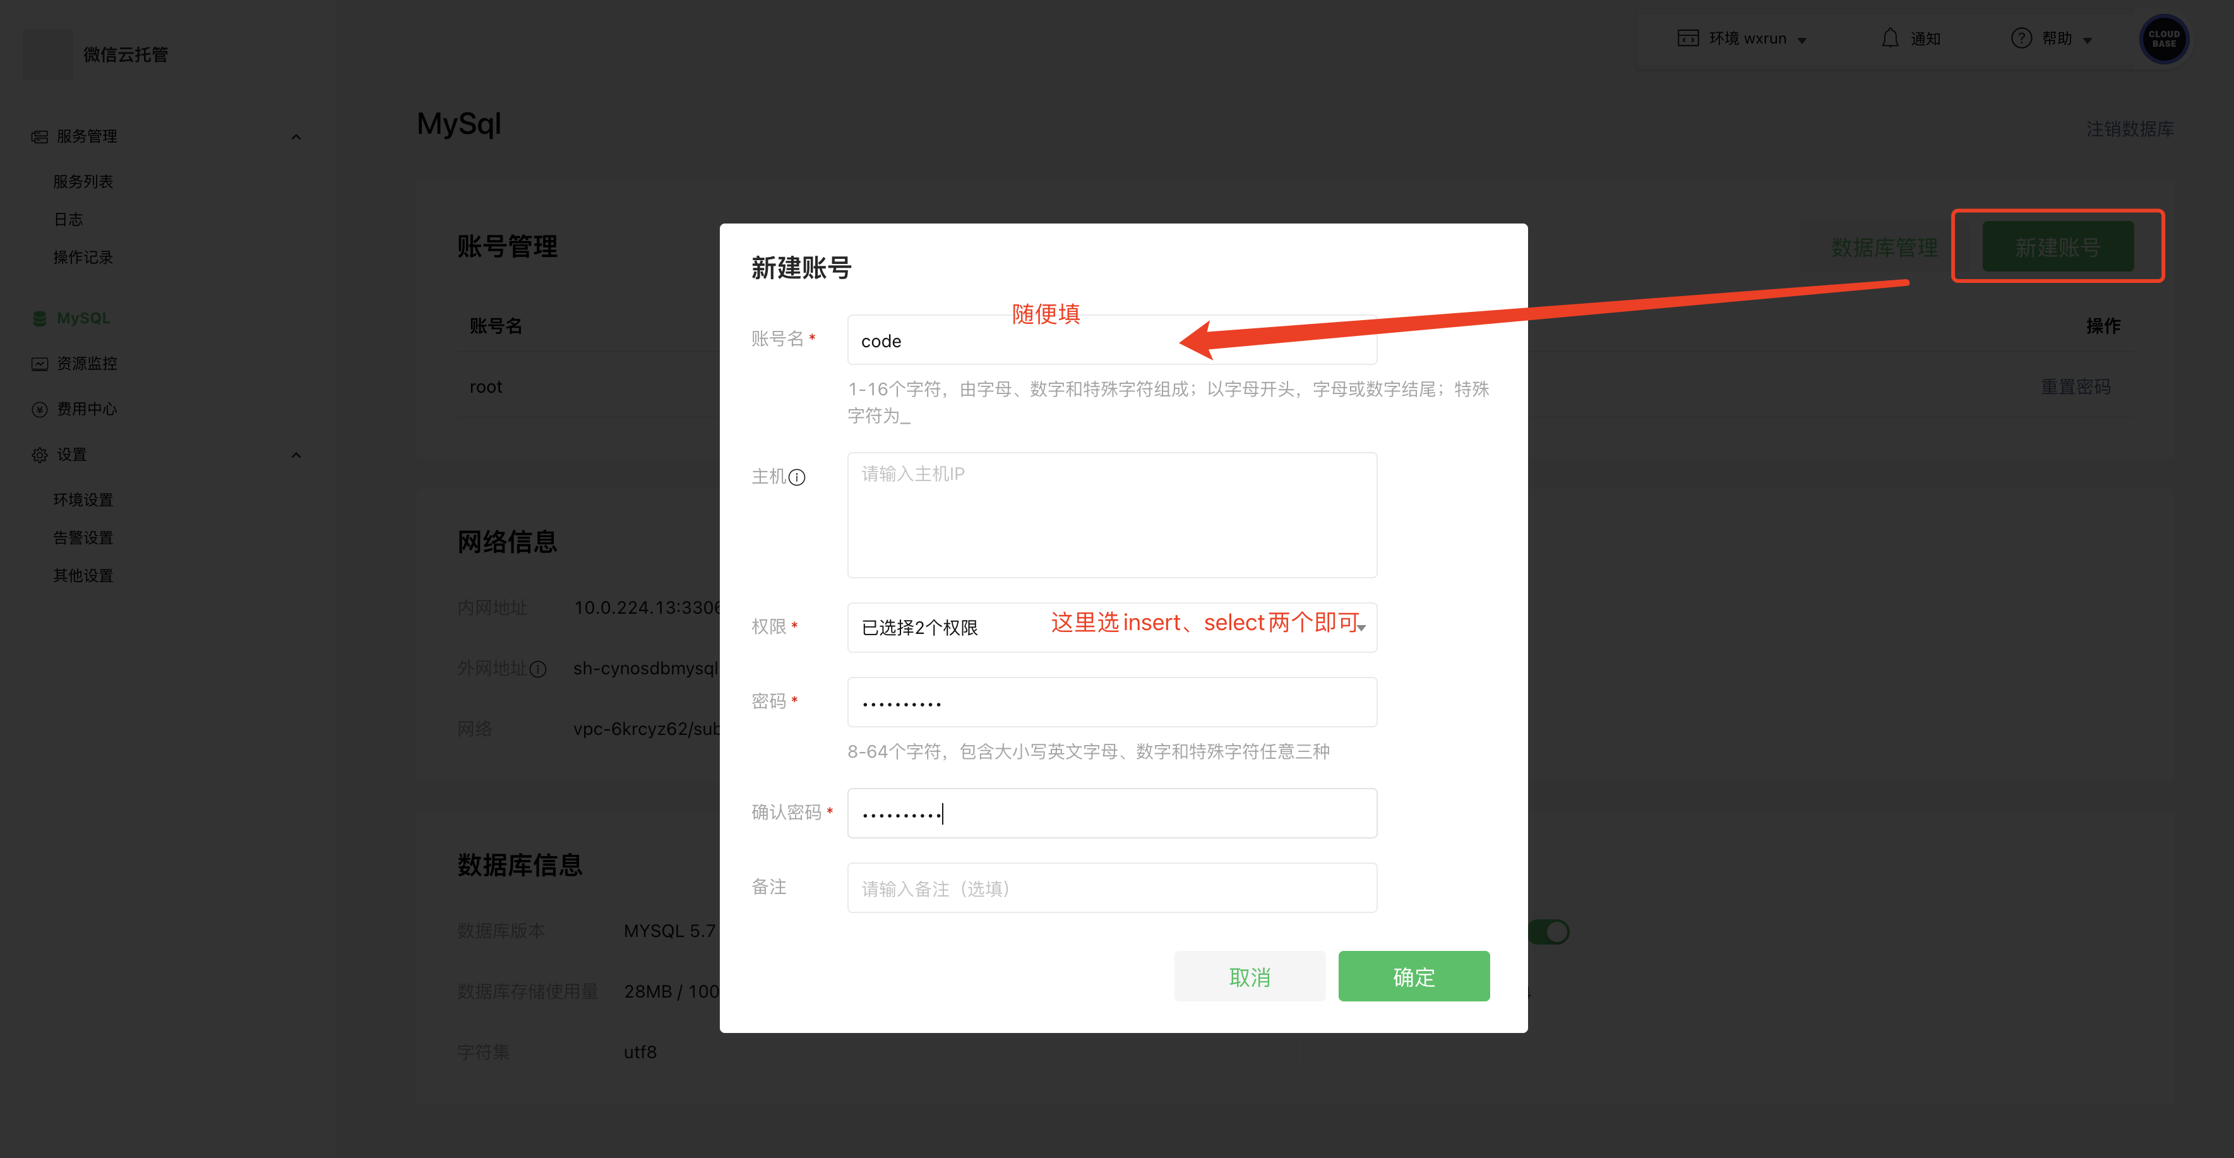
Task: Open the 环境设置 menu item
Action: [83, 499]
